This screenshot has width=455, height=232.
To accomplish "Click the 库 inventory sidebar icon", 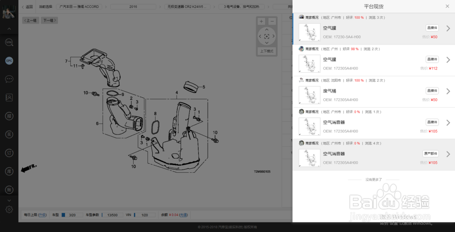I will (9, 171).
